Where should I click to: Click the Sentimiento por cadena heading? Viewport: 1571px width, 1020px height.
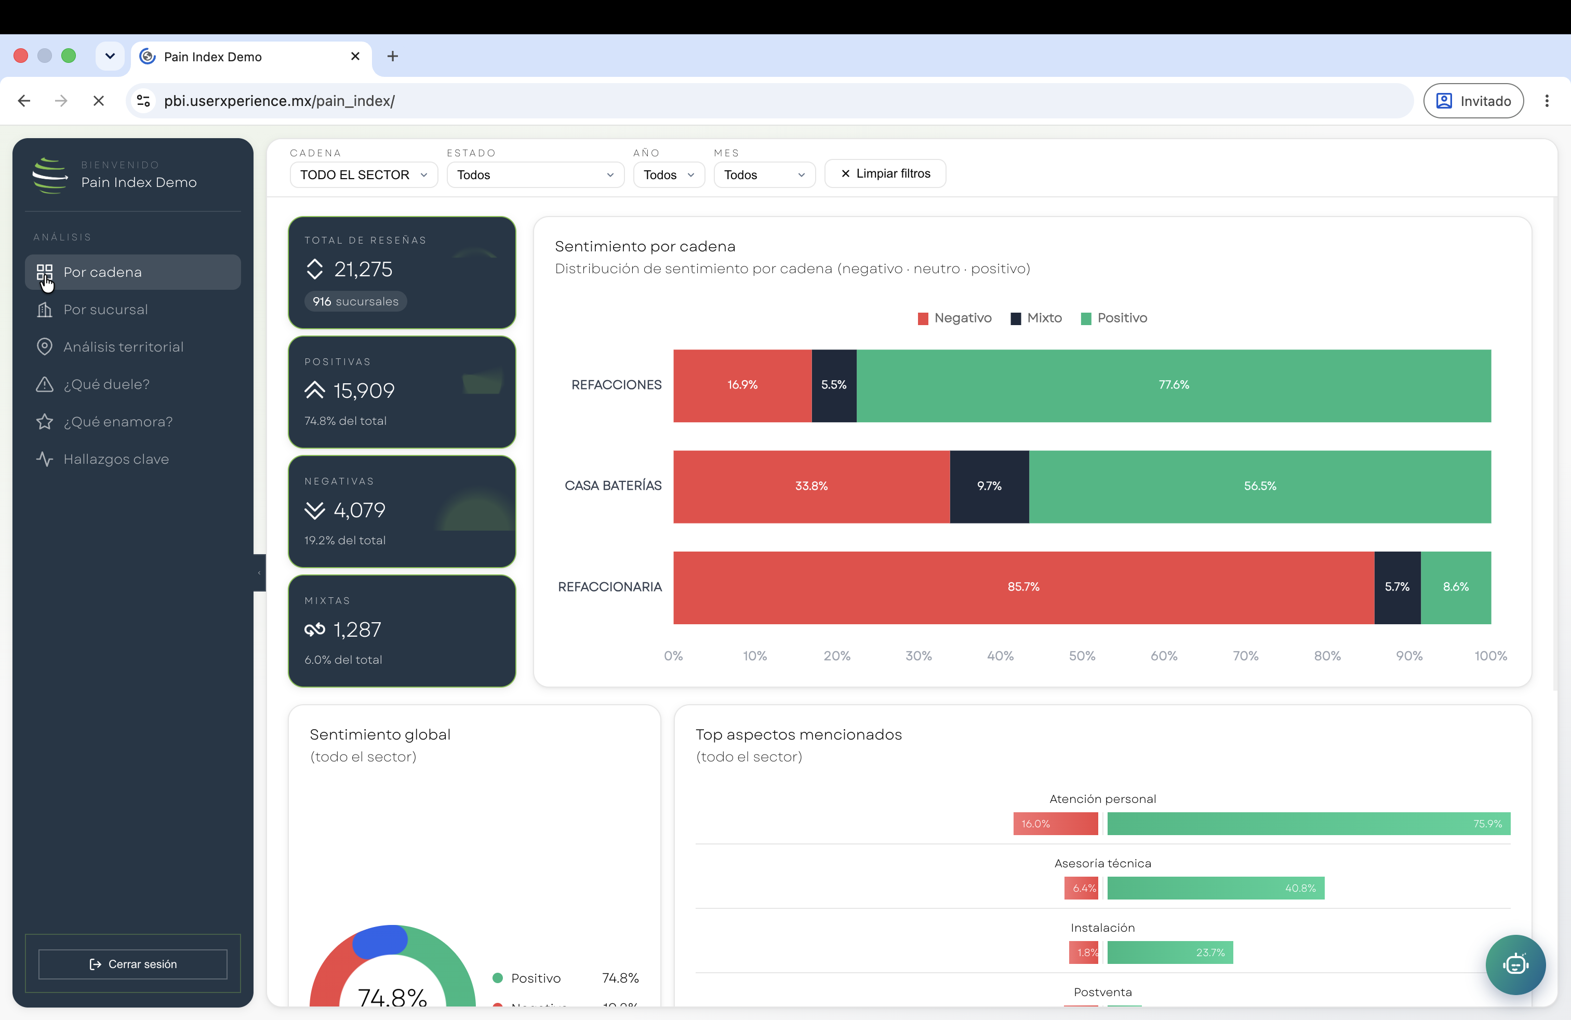[x=645, y=246]
